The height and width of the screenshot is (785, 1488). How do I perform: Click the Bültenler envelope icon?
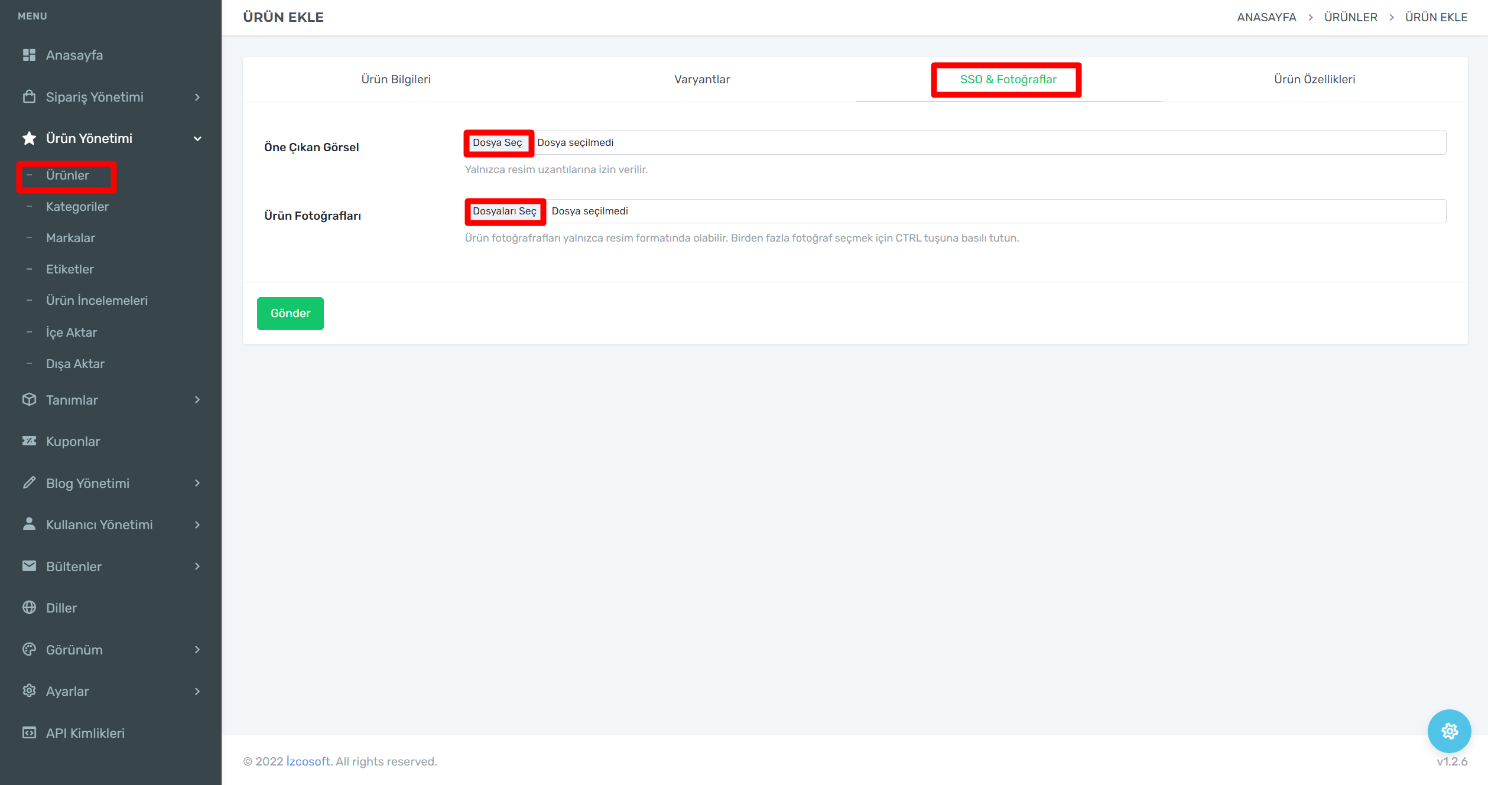(29, 566)
